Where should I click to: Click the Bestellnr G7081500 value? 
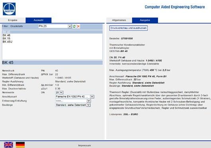tap(127, 38)
